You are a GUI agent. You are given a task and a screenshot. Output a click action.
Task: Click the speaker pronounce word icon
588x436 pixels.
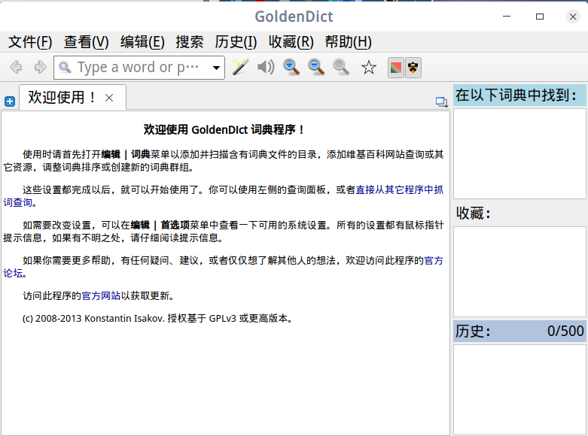(266, 68)
